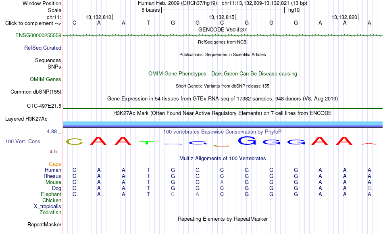This screenshot has height=234, width=383.
Task: Click the ENSG00000255558 gene track label
Action: pos(38,35)
